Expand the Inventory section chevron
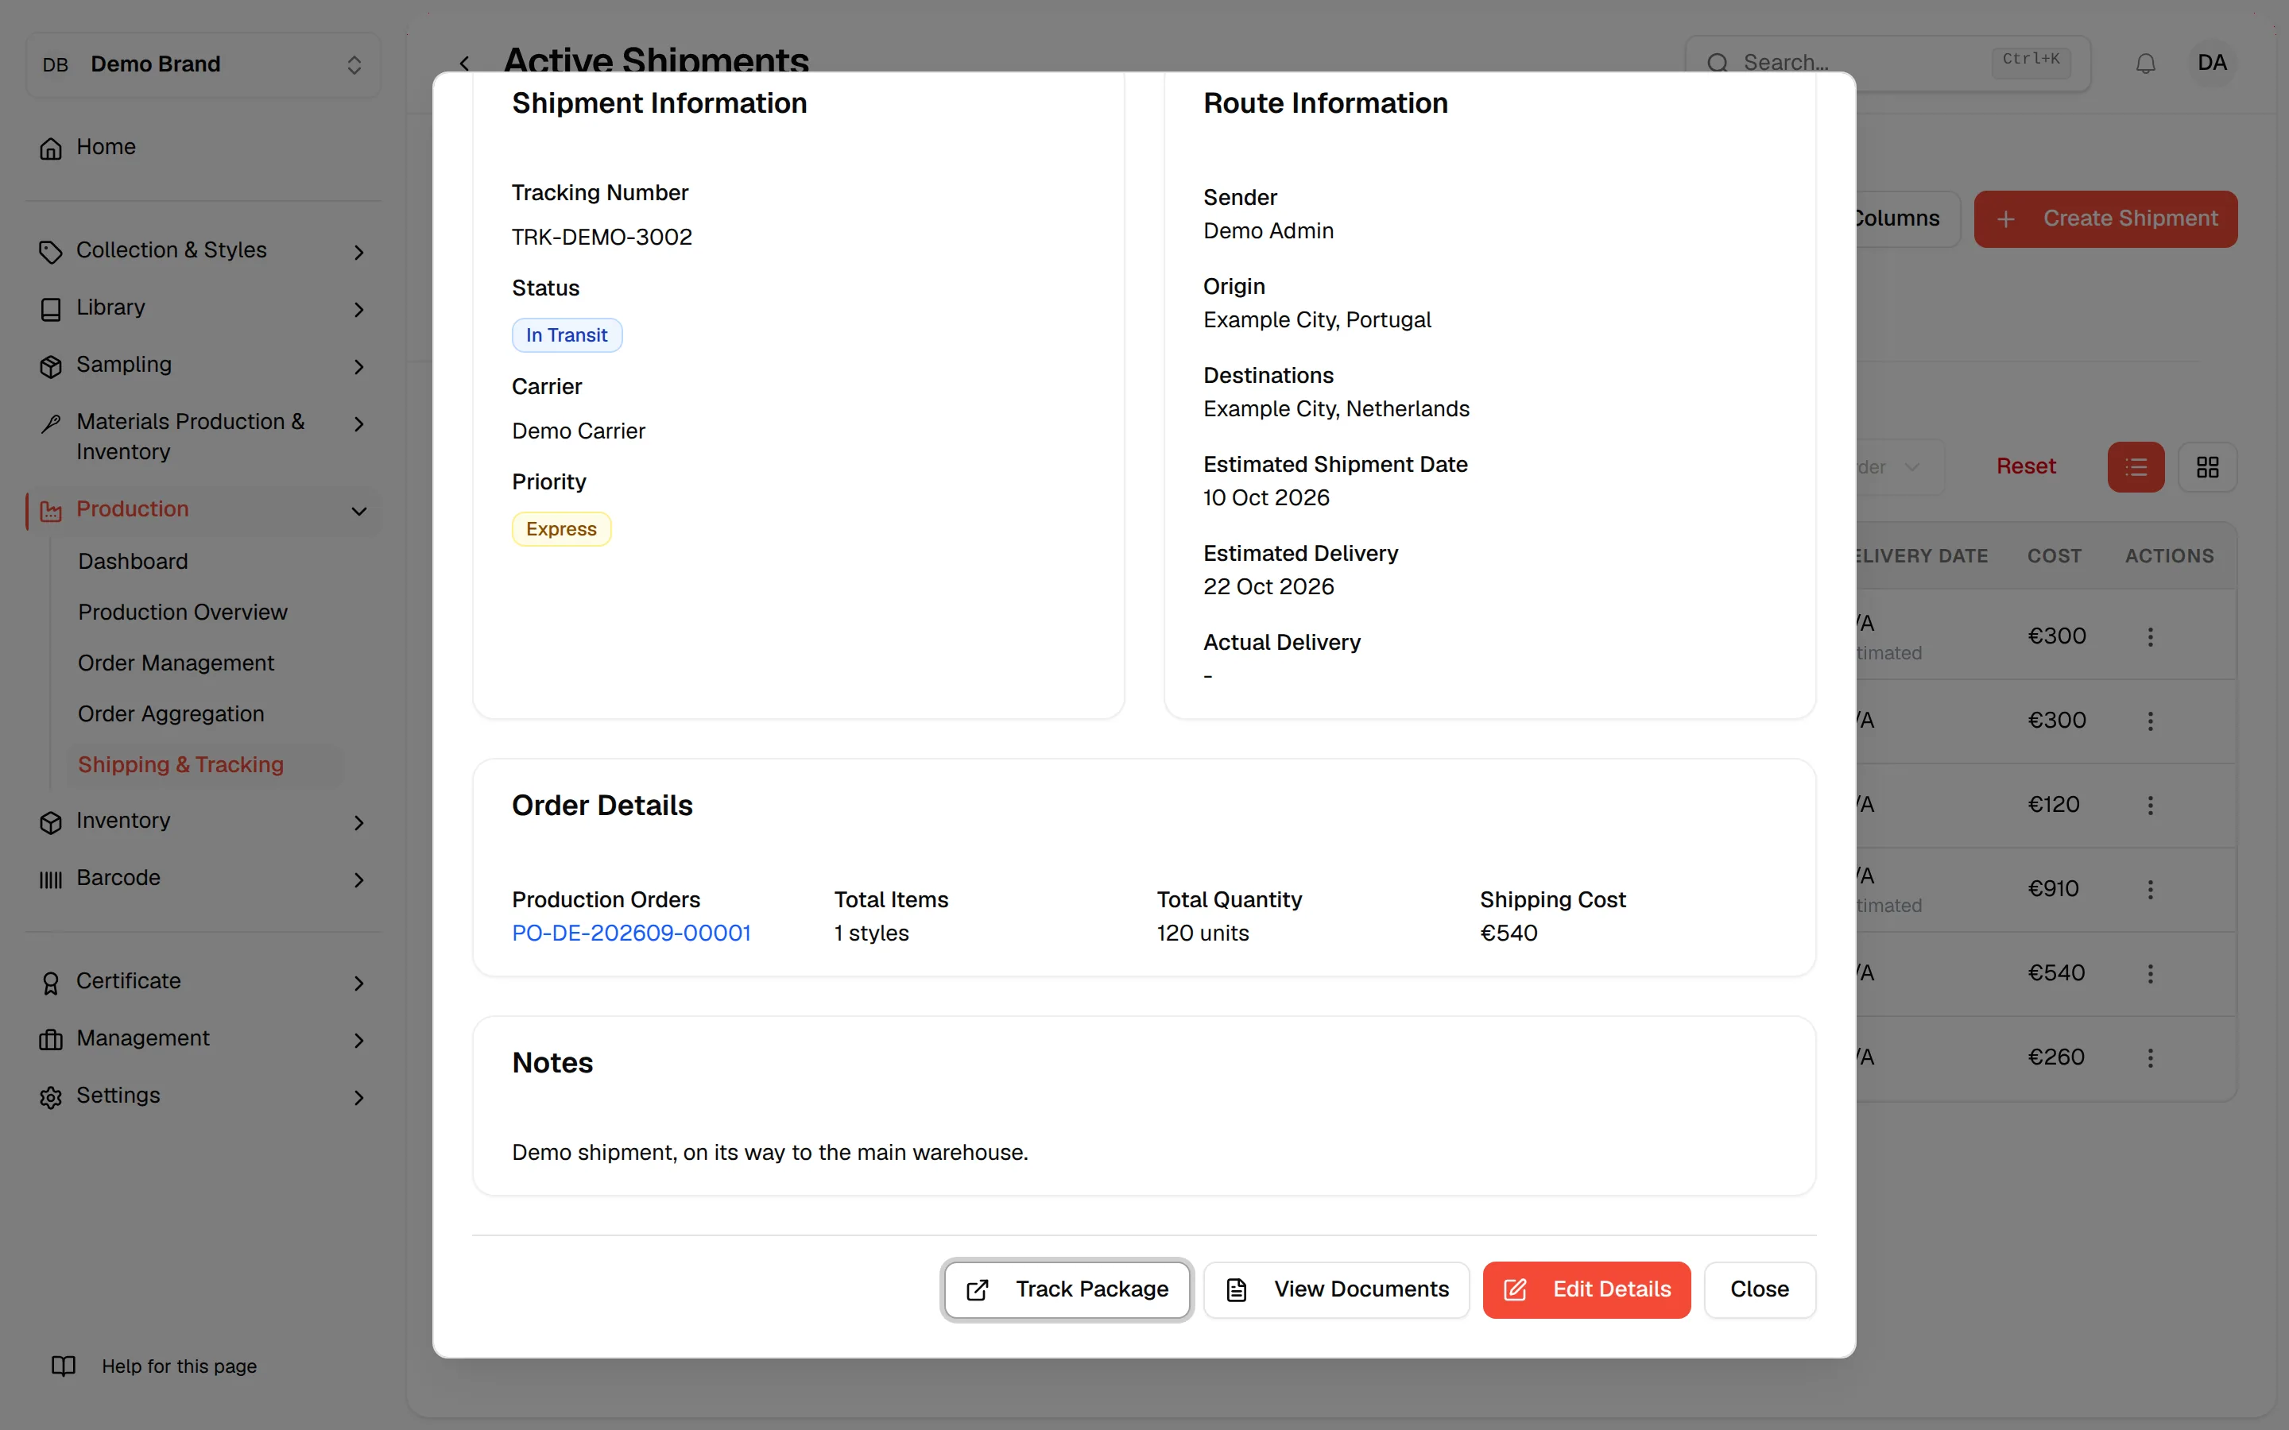 tap(358, 822)
